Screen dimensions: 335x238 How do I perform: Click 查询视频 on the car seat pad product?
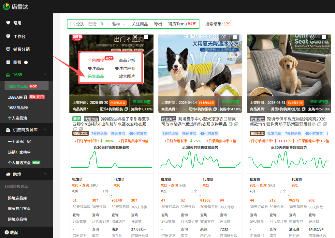(319, 102)
